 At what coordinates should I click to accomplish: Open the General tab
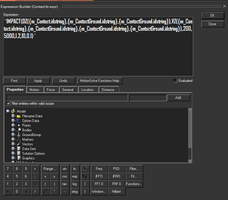[x=68, y=89]
